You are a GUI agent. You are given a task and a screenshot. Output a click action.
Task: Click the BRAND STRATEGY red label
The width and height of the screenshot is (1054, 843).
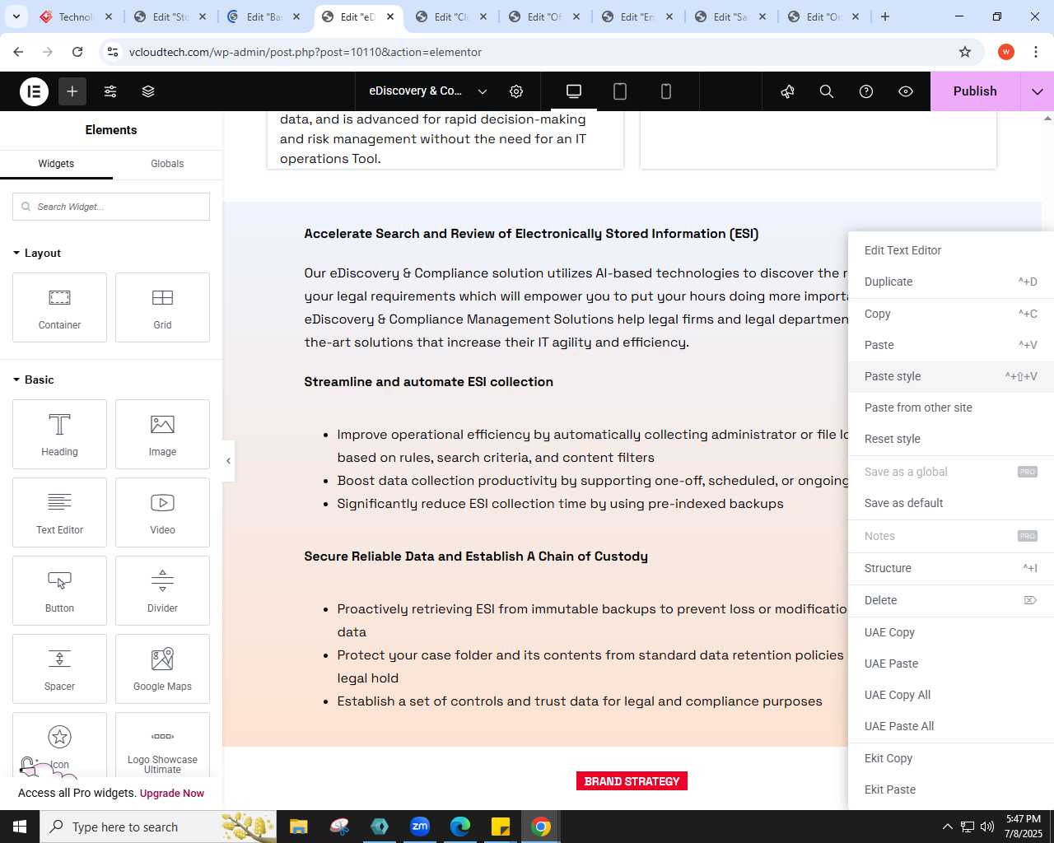[x=632, y=781]
